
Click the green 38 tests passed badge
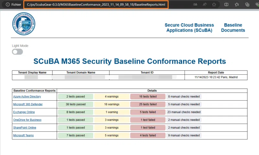click(75, 105)
